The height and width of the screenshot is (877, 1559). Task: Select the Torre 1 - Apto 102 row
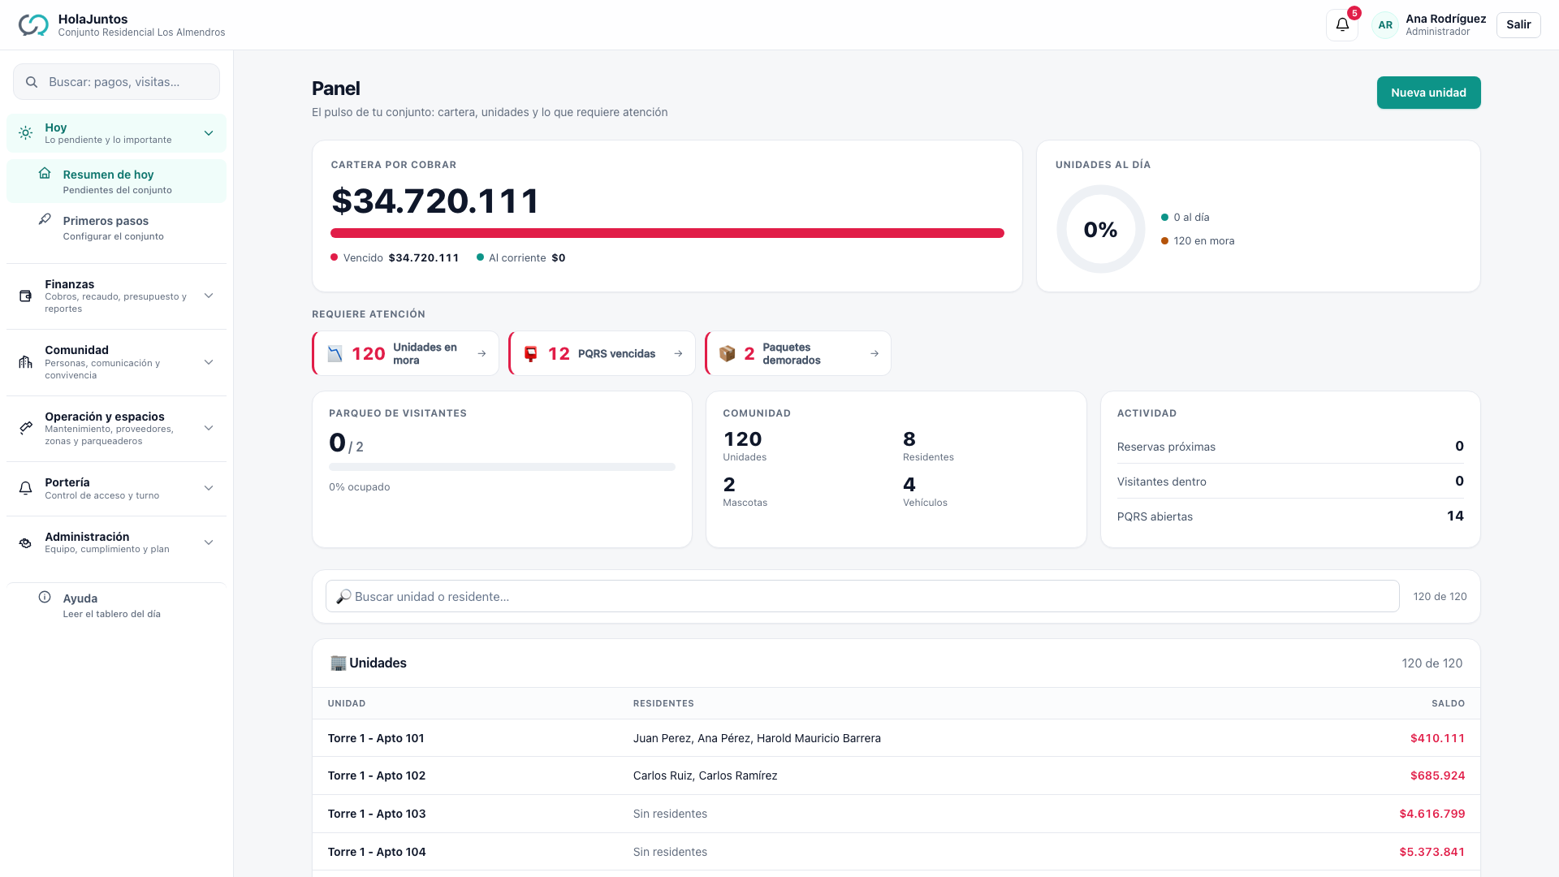pos(896,775)
